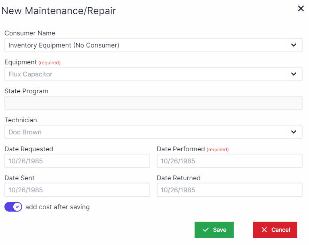Select the Date Sent input box
This screenshot has height=245, width=309.
[77, 190]
